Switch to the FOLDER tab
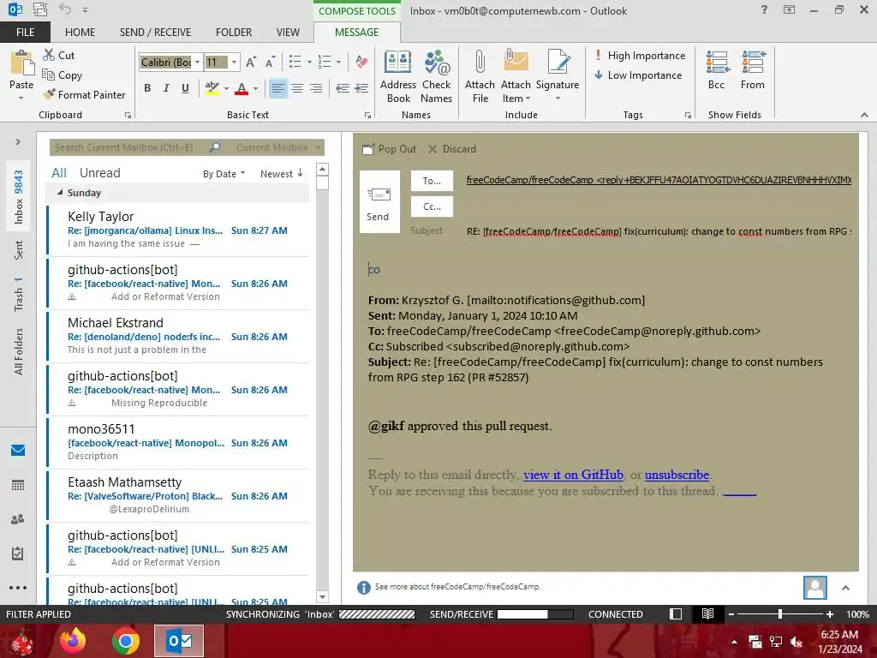 pyautogui.click(x=234, y=33)
